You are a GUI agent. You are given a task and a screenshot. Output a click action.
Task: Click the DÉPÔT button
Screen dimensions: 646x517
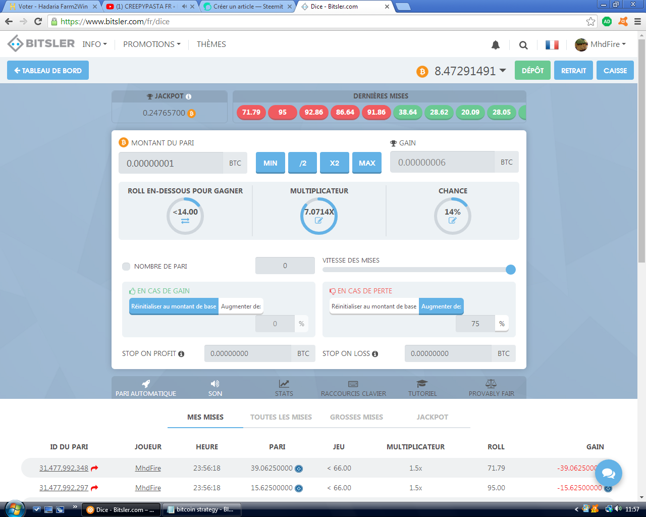pos(532,70)
